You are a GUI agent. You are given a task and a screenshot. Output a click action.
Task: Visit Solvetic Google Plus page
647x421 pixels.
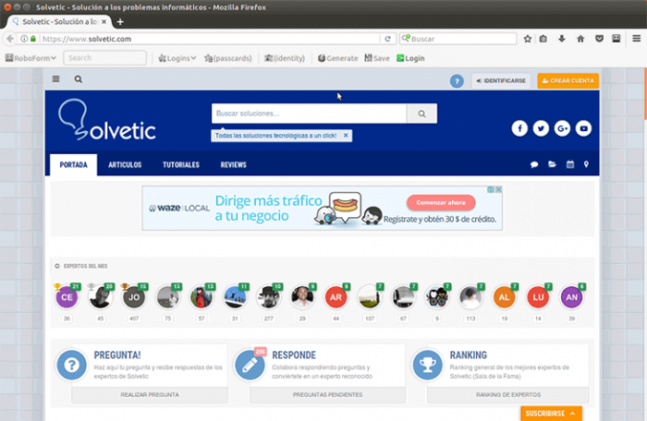point(562,128)
